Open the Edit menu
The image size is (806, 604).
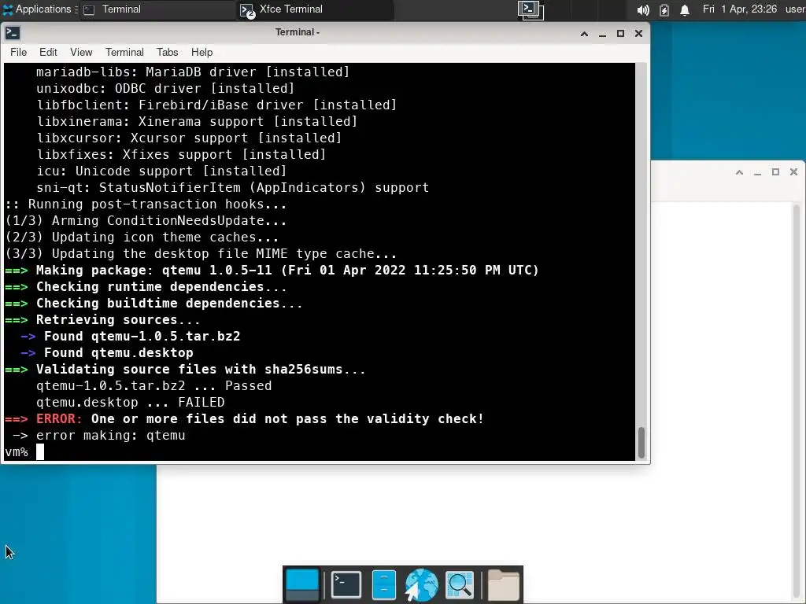[48, 53]
